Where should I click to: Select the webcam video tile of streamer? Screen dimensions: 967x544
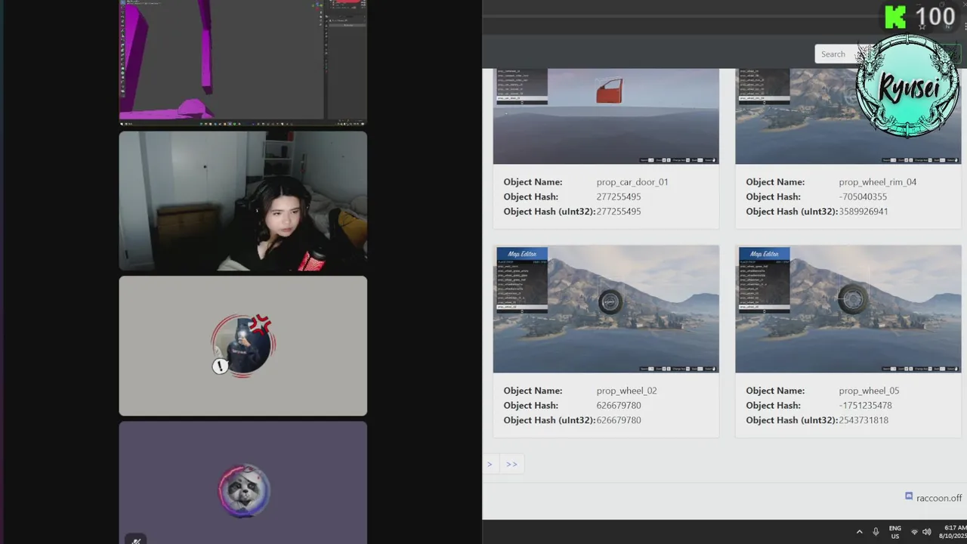(x=243, y=201)
